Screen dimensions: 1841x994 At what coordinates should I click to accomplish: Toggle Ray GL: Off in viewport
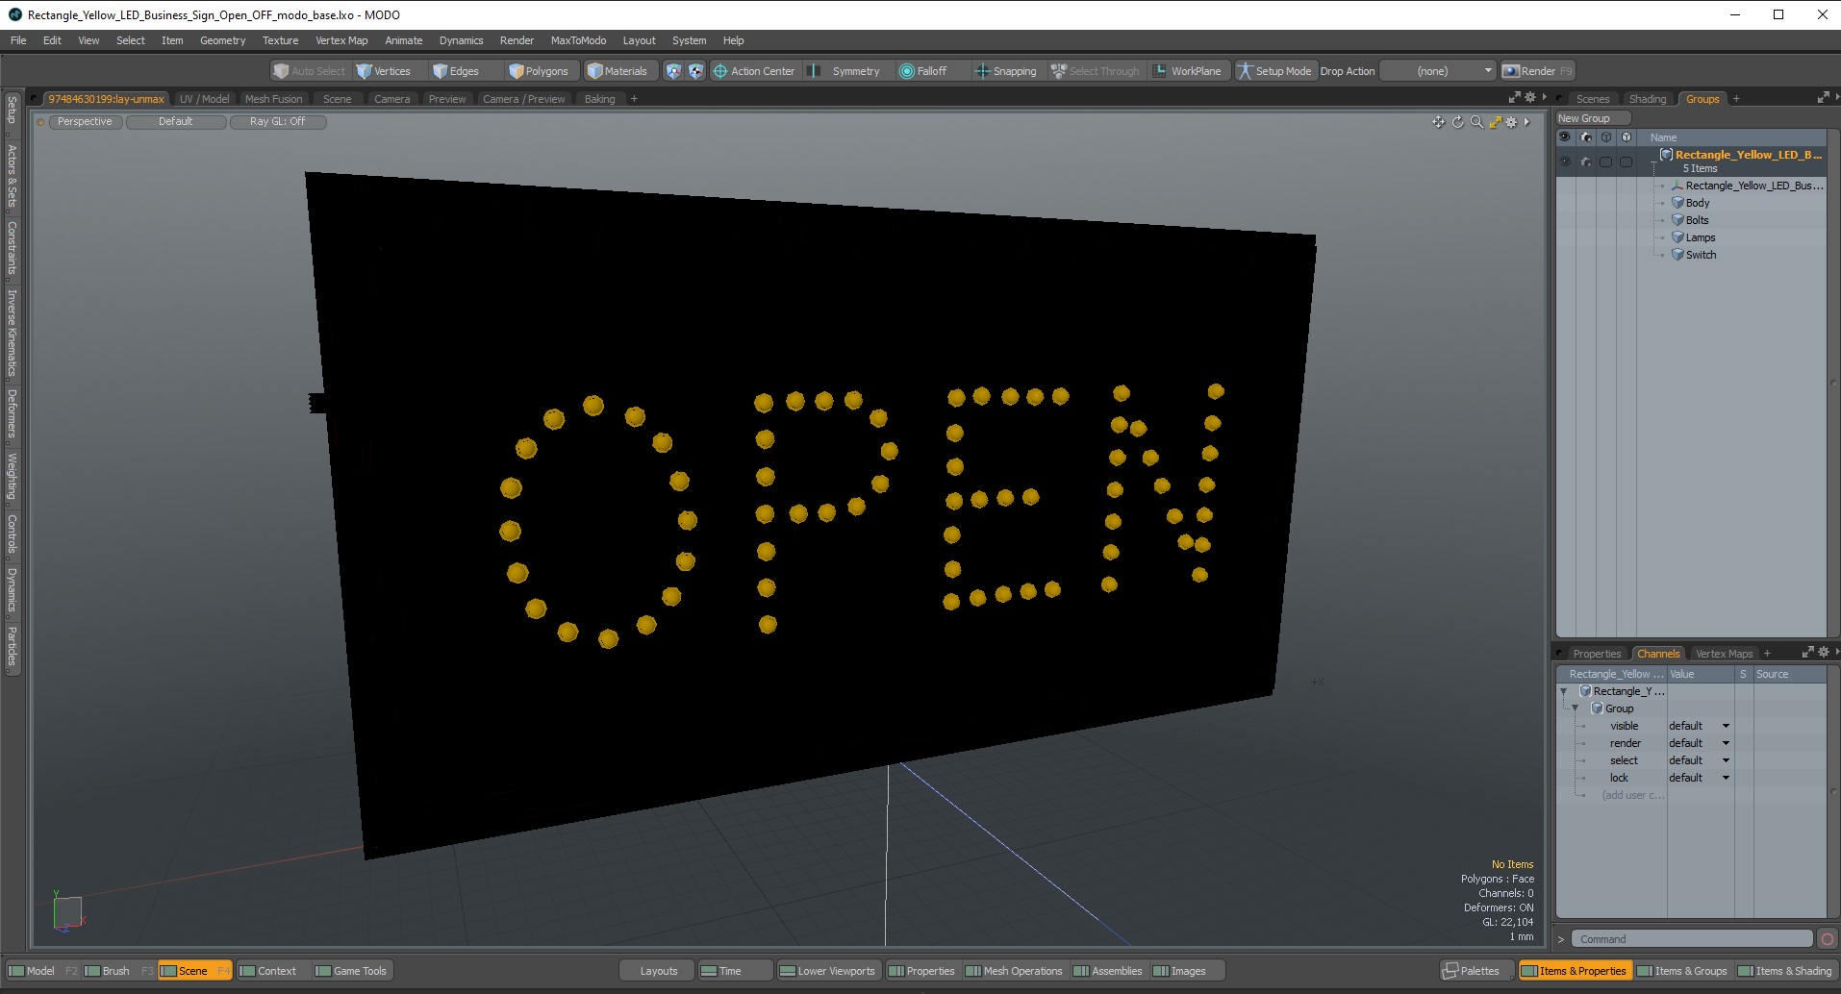click(278, 122)
